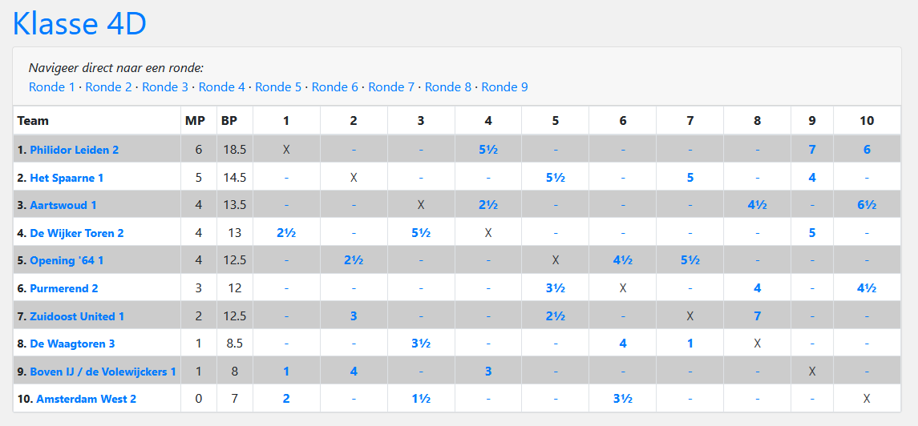Image resolution: width=918 pixels, height=426 pixels.
Task: View Aartswoud 1 team page
Action: (63, 205)
